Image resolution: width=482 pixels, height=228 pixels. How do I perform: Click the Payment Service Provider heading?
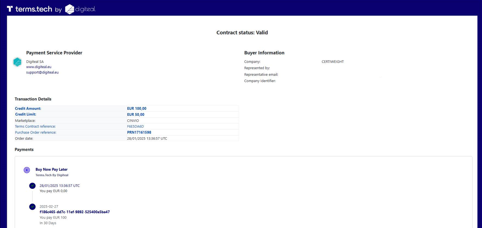coord(54,53)
